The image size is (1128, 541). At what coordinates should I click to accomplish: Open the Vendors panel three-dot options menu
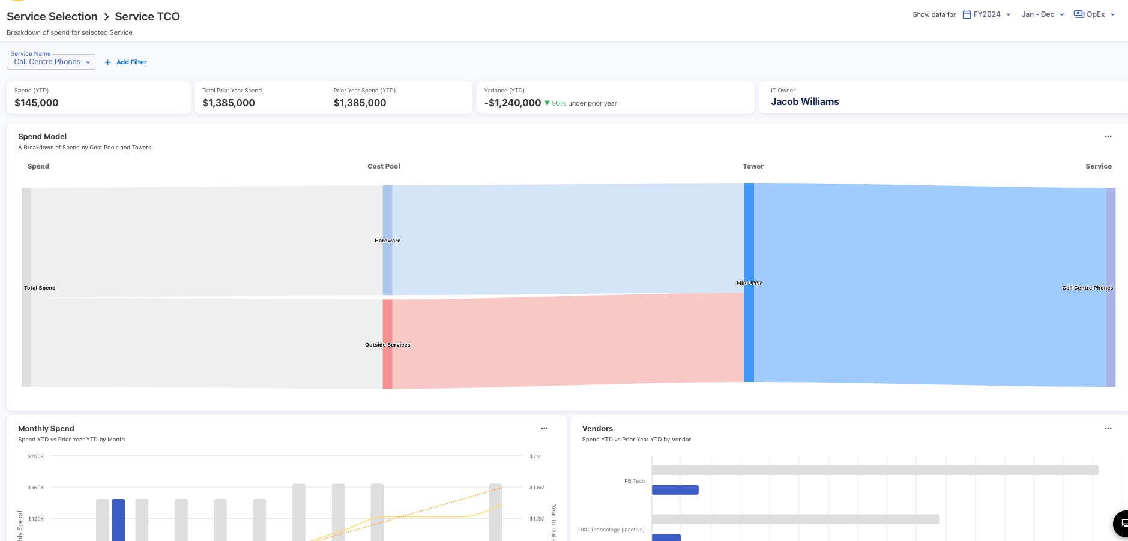tap(1108, 428)
